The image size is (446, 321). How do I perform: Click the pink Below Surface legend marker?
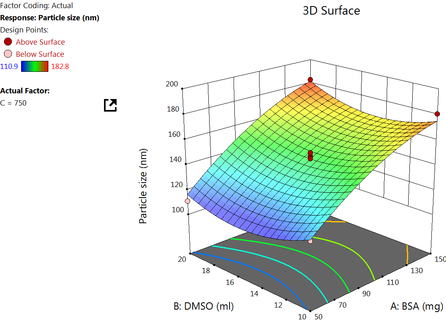pos(8,54)
